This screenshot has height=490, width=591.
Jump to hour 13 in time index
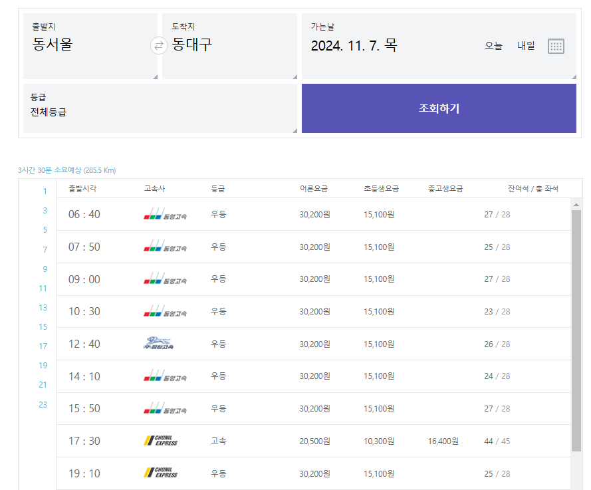tap(43, 308)
